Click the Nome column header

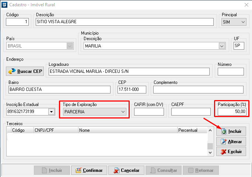(x=127, y=130)
